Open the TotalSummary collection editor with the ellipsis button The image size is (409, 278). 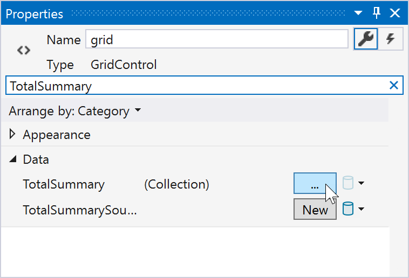coord(315,184)
